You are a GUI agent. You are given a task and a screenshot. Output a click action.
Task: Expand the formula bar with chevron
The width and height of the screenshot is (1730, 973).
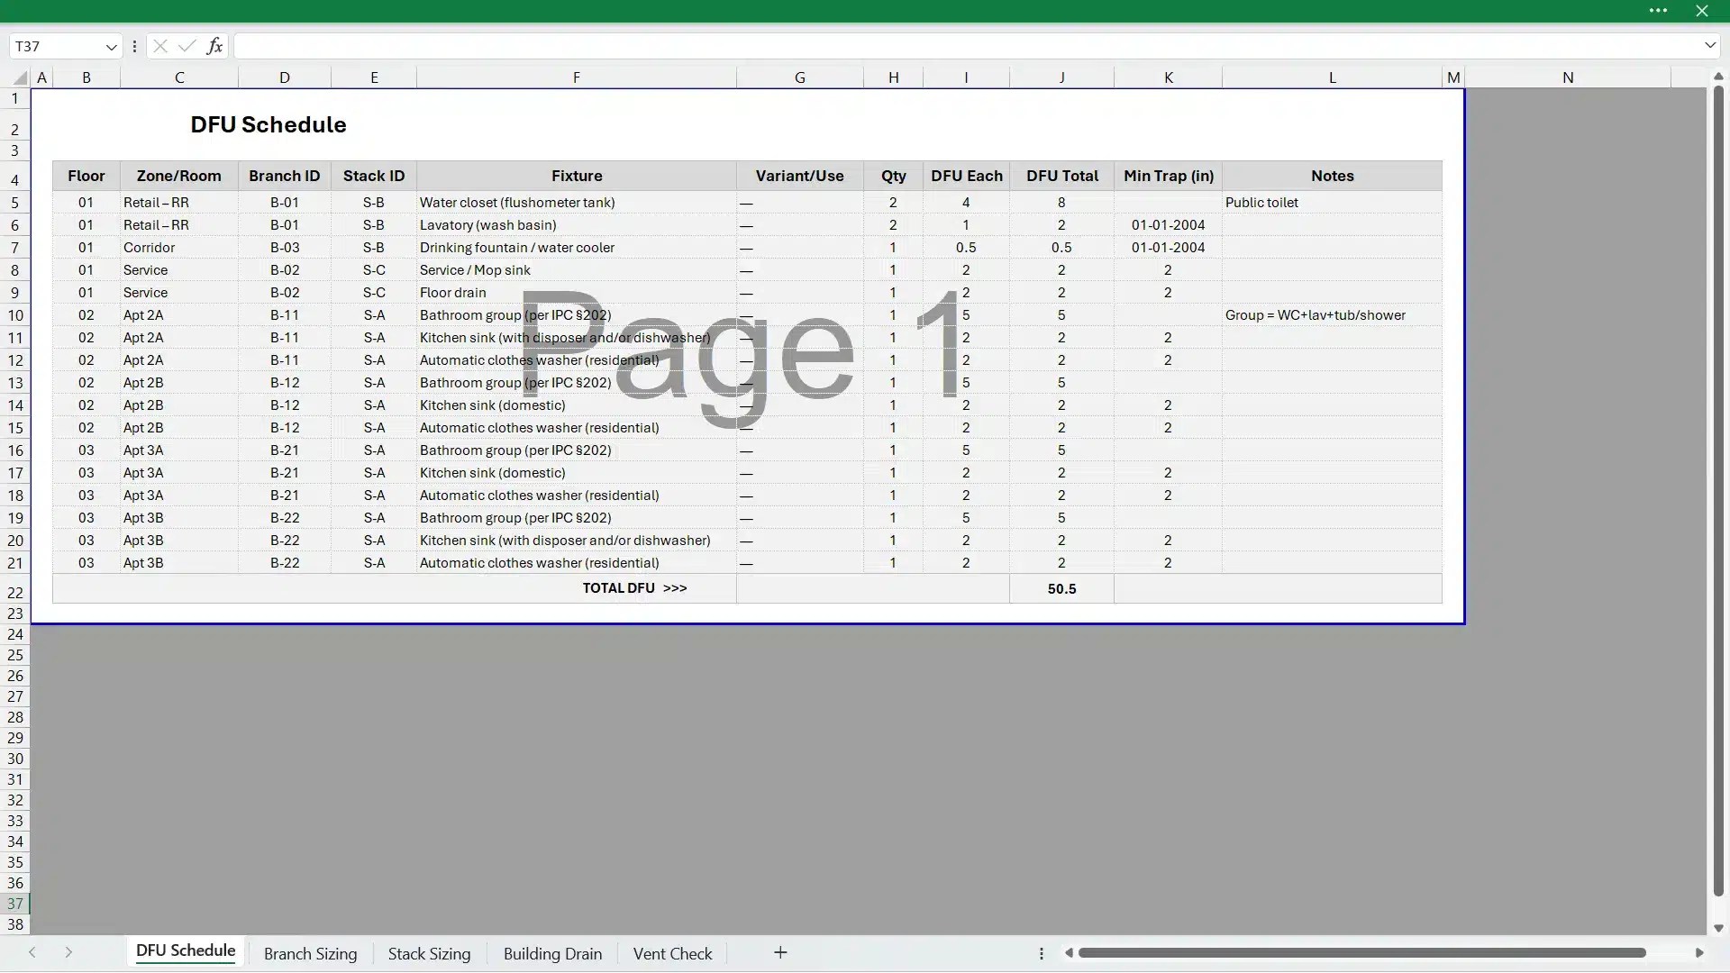(x=1709, y=46)
